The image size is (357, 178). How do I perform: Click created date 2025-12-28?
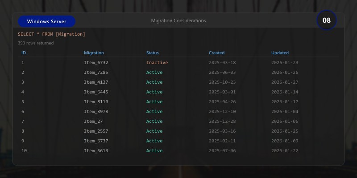click(x=222, y=121)
